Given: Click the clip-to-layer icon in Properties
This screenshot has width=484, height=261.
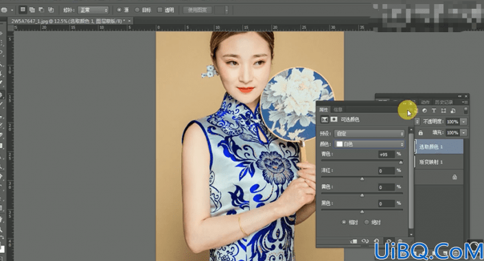Looking at the screenshot, I should [354, 241].
